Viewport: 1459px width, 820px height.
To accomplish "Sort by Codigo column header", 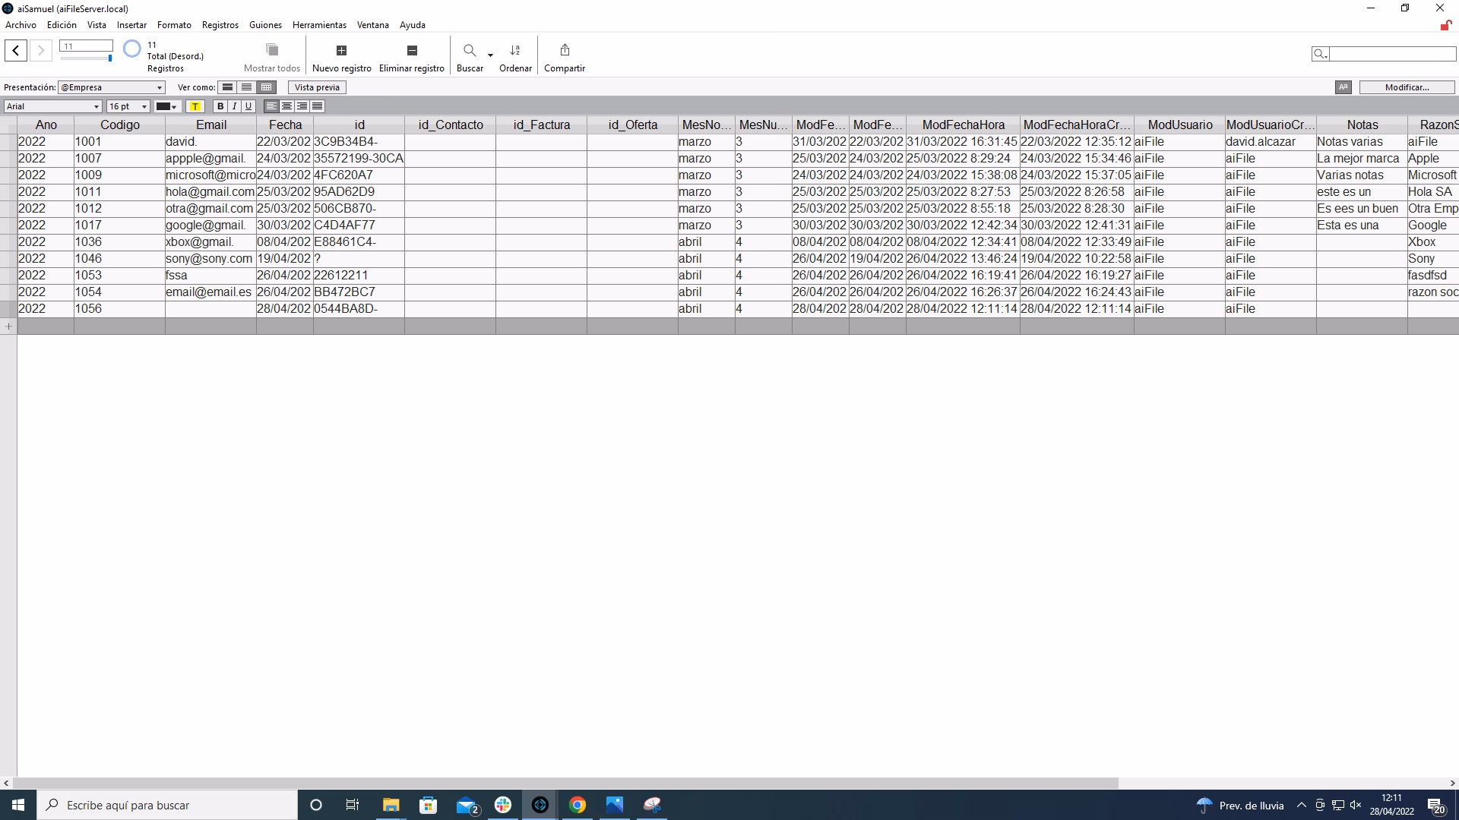I will pyautogui.click(x=120, y=125).
